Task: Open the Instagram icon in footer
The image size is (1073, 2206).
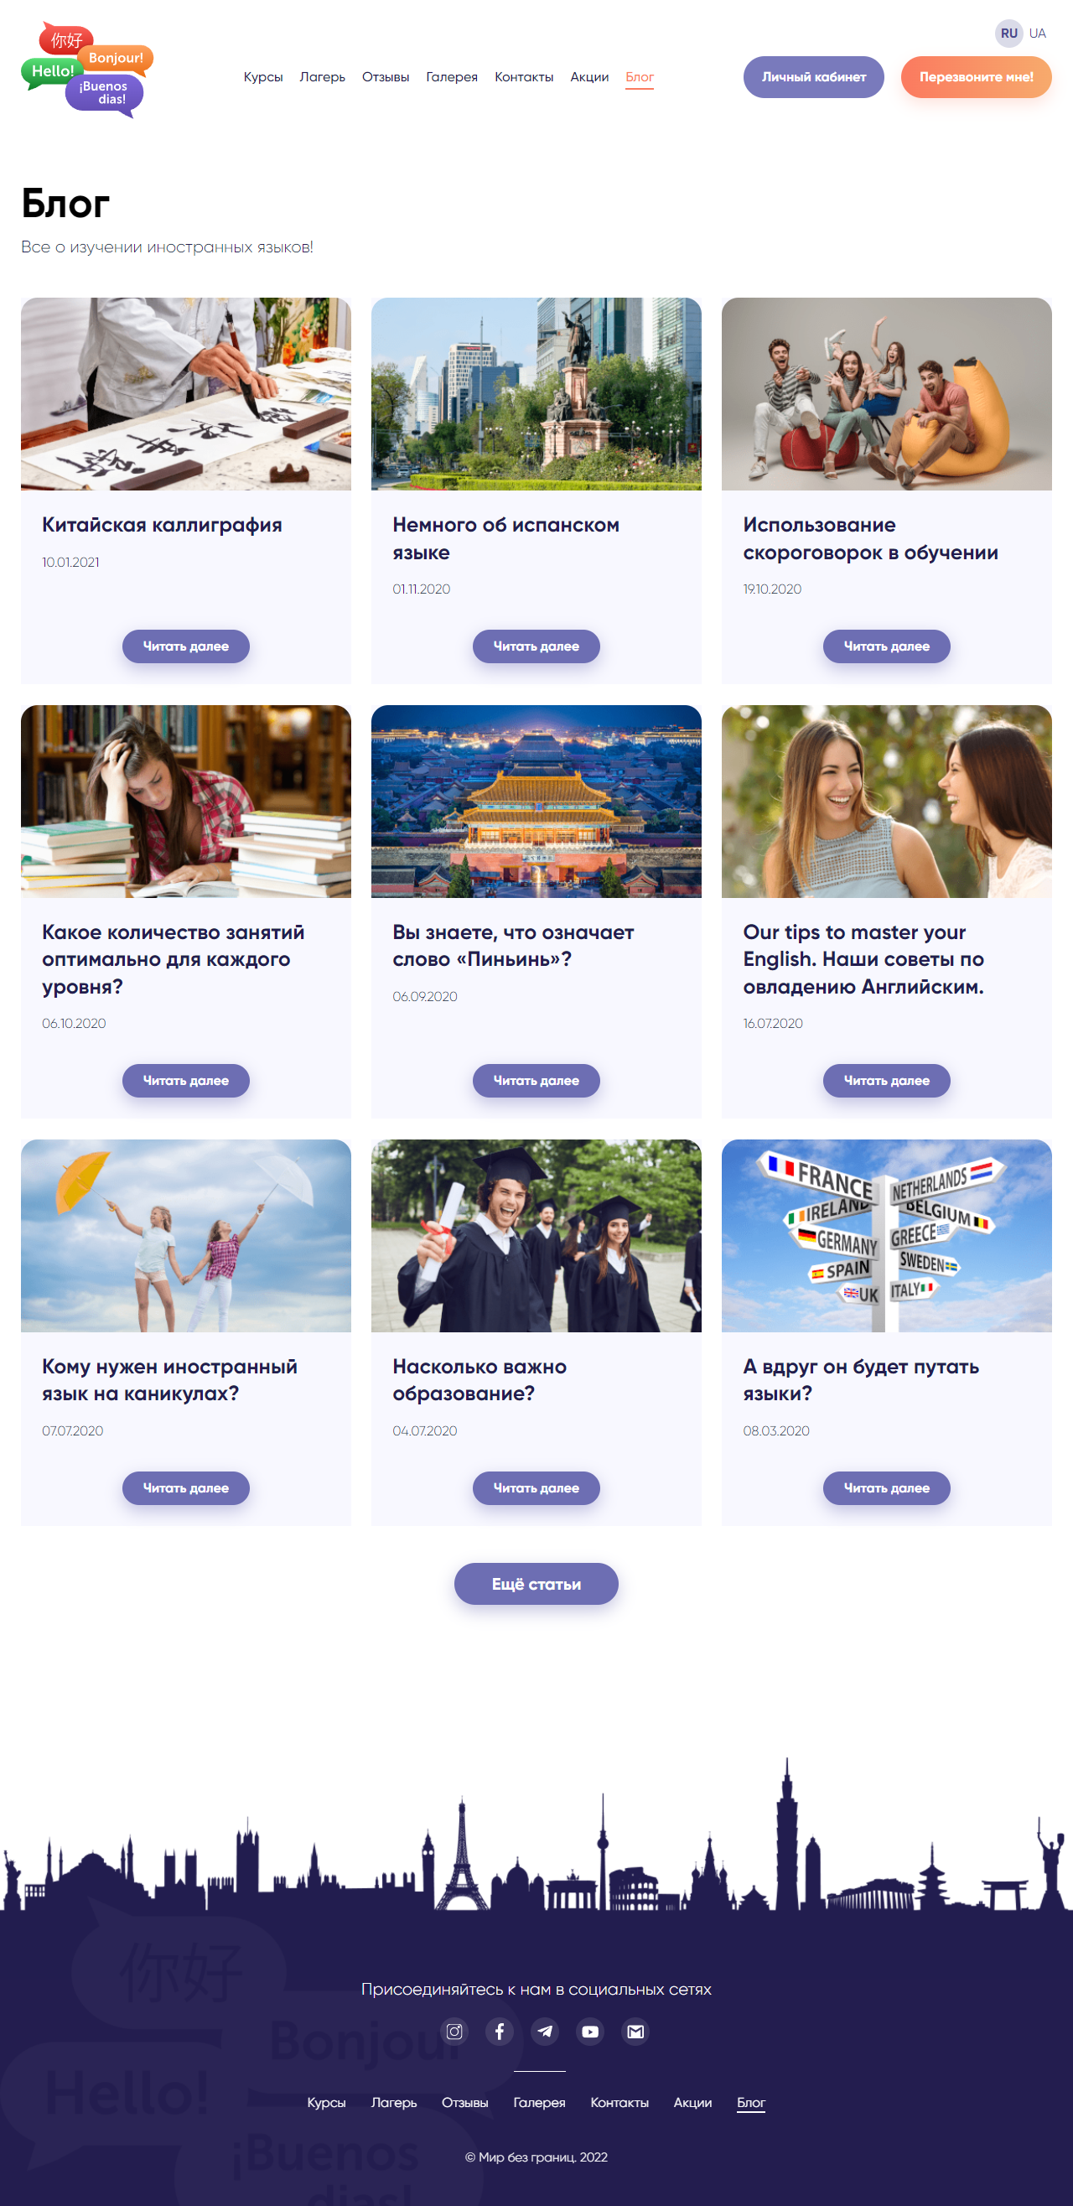Action: [x=454, y=2032]
